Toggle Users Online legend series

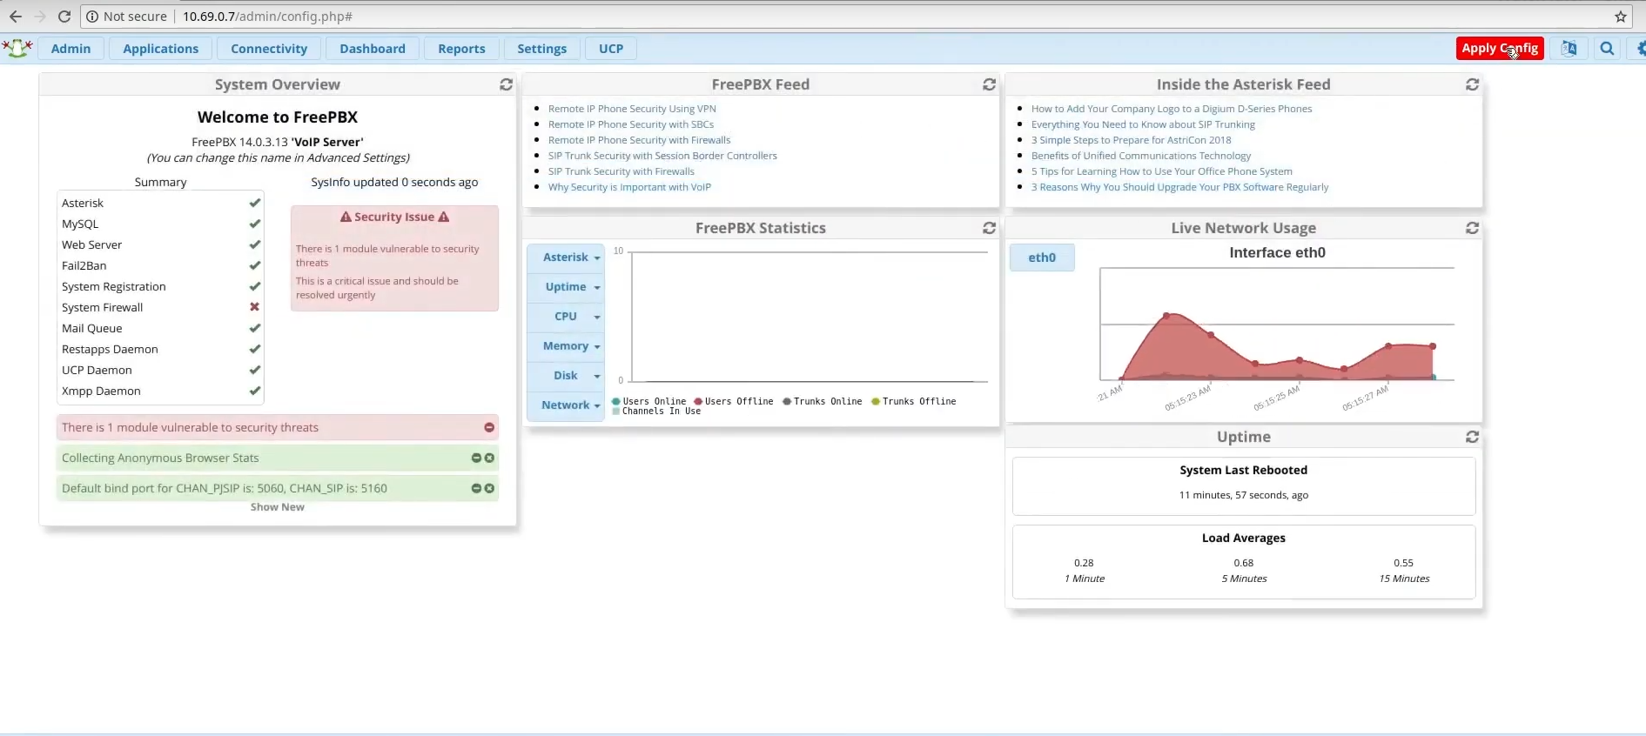[x=649, y=402]
